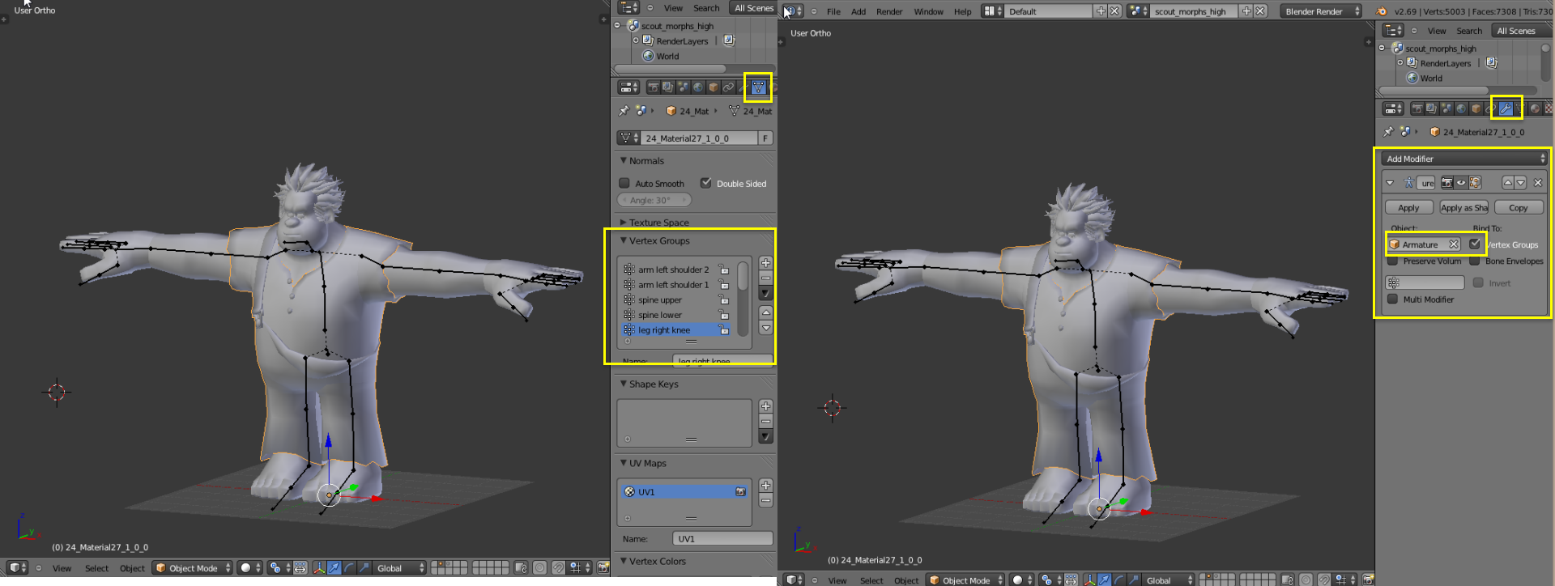Click the Copy modifier button
This screenshot has height=586, width=1555.
1519,208
